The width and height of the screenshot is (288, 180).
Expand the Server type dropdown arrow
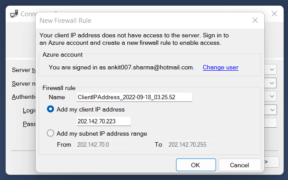tap(272, 69)
